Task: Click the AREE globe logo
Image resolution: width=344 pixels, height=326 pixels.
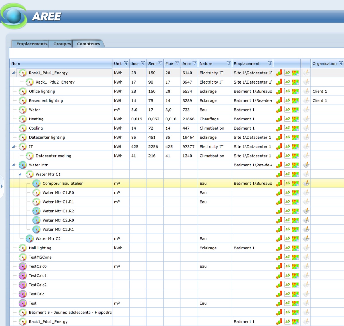Action: 14,16
